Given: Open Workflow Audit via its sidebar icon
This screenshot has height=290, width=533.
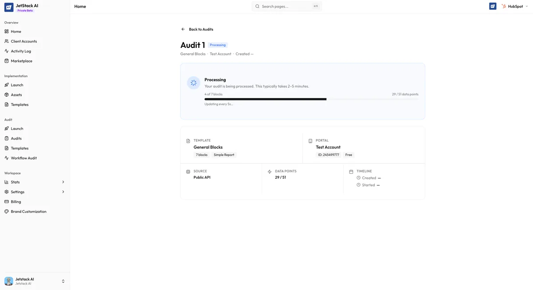Looking at the screenshot, I should point(6,157).
